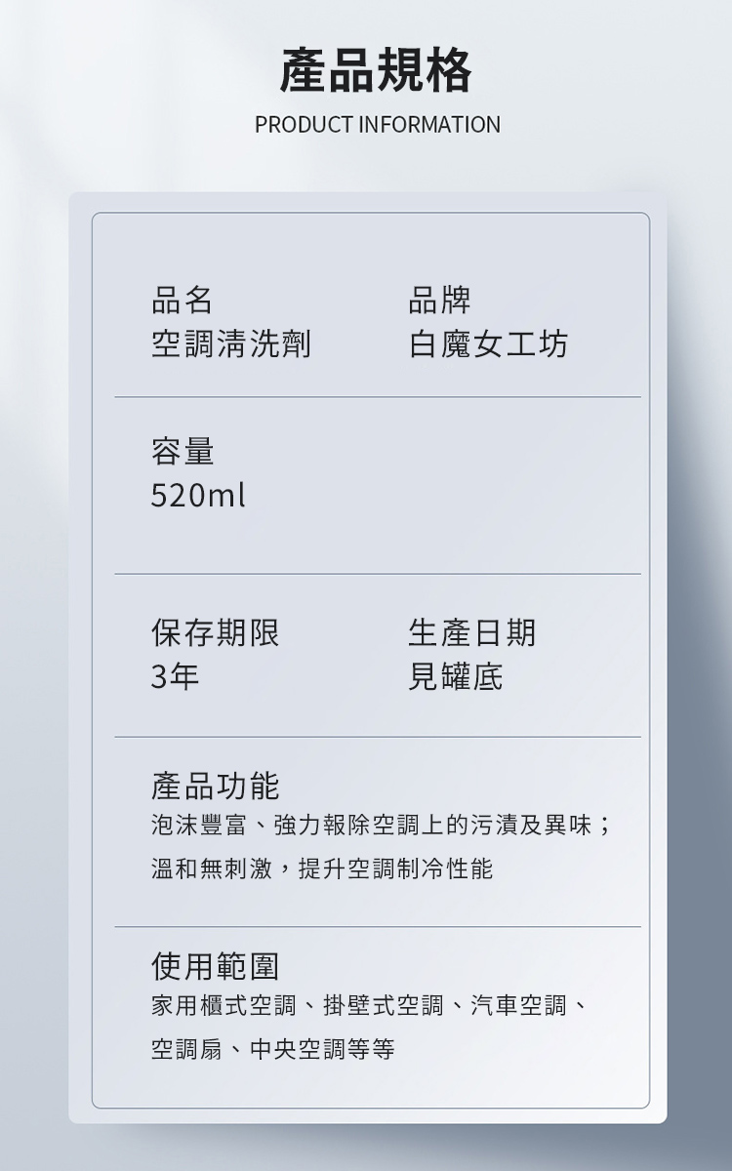Click the 520ml capacity value
Image resolution: width=732 pixels, height=1171 pixels.
pos(198,496)
